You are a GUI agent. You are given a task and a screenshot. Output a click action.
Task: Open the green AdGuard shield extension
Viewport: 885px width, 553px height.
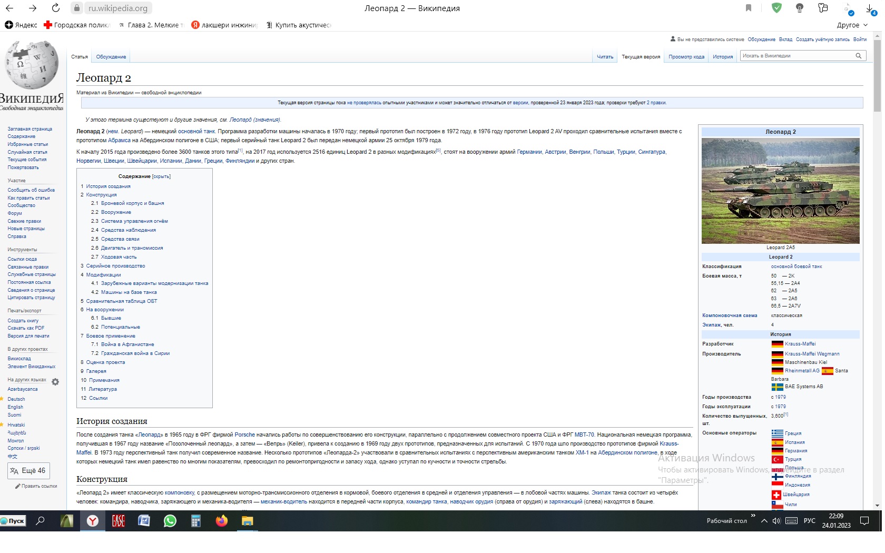(x=776, y=8)
